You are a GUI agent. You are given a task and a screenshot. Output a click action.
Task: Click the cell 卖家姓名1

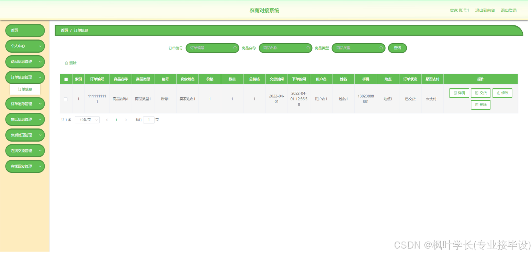[188, 99]
